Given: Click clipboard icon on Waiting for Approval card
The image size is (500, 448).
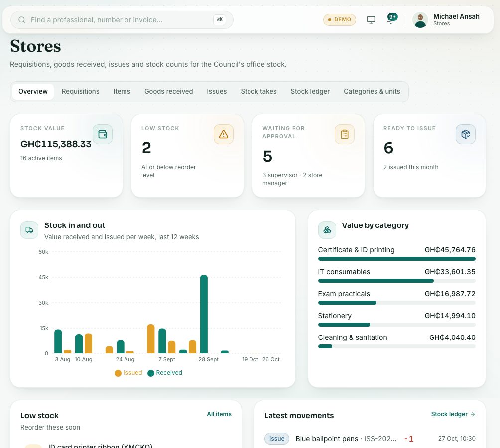Looking at the screenshot, I should [345, 134].
